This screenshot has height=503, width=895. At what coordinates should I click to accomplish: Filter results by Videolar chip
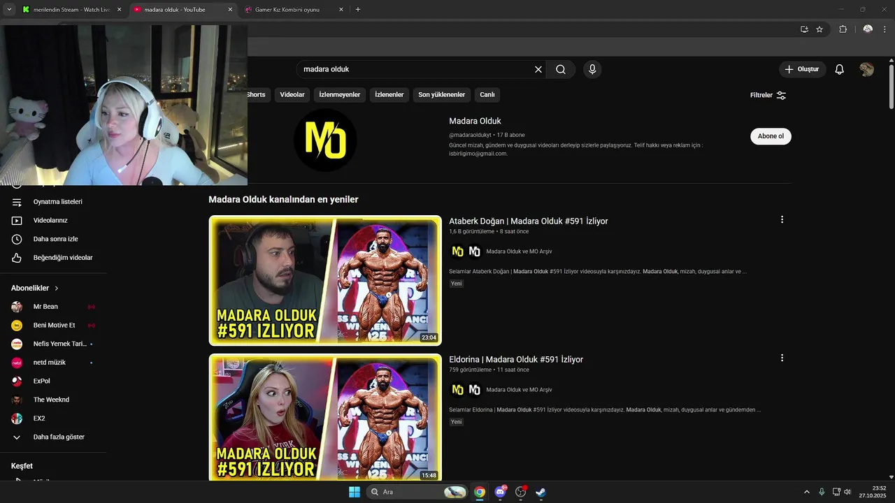pyautogui.click(x=292, y=95)
